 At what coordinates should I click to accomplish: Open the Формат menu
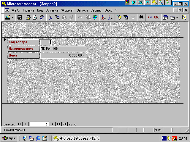pyautogui.click(x=67, y=11)
